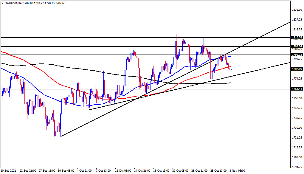Select the 1764.43 horizontal line price tag
Image resolution: width=304 pixels, height=174 pixels.
click(297, 89)
